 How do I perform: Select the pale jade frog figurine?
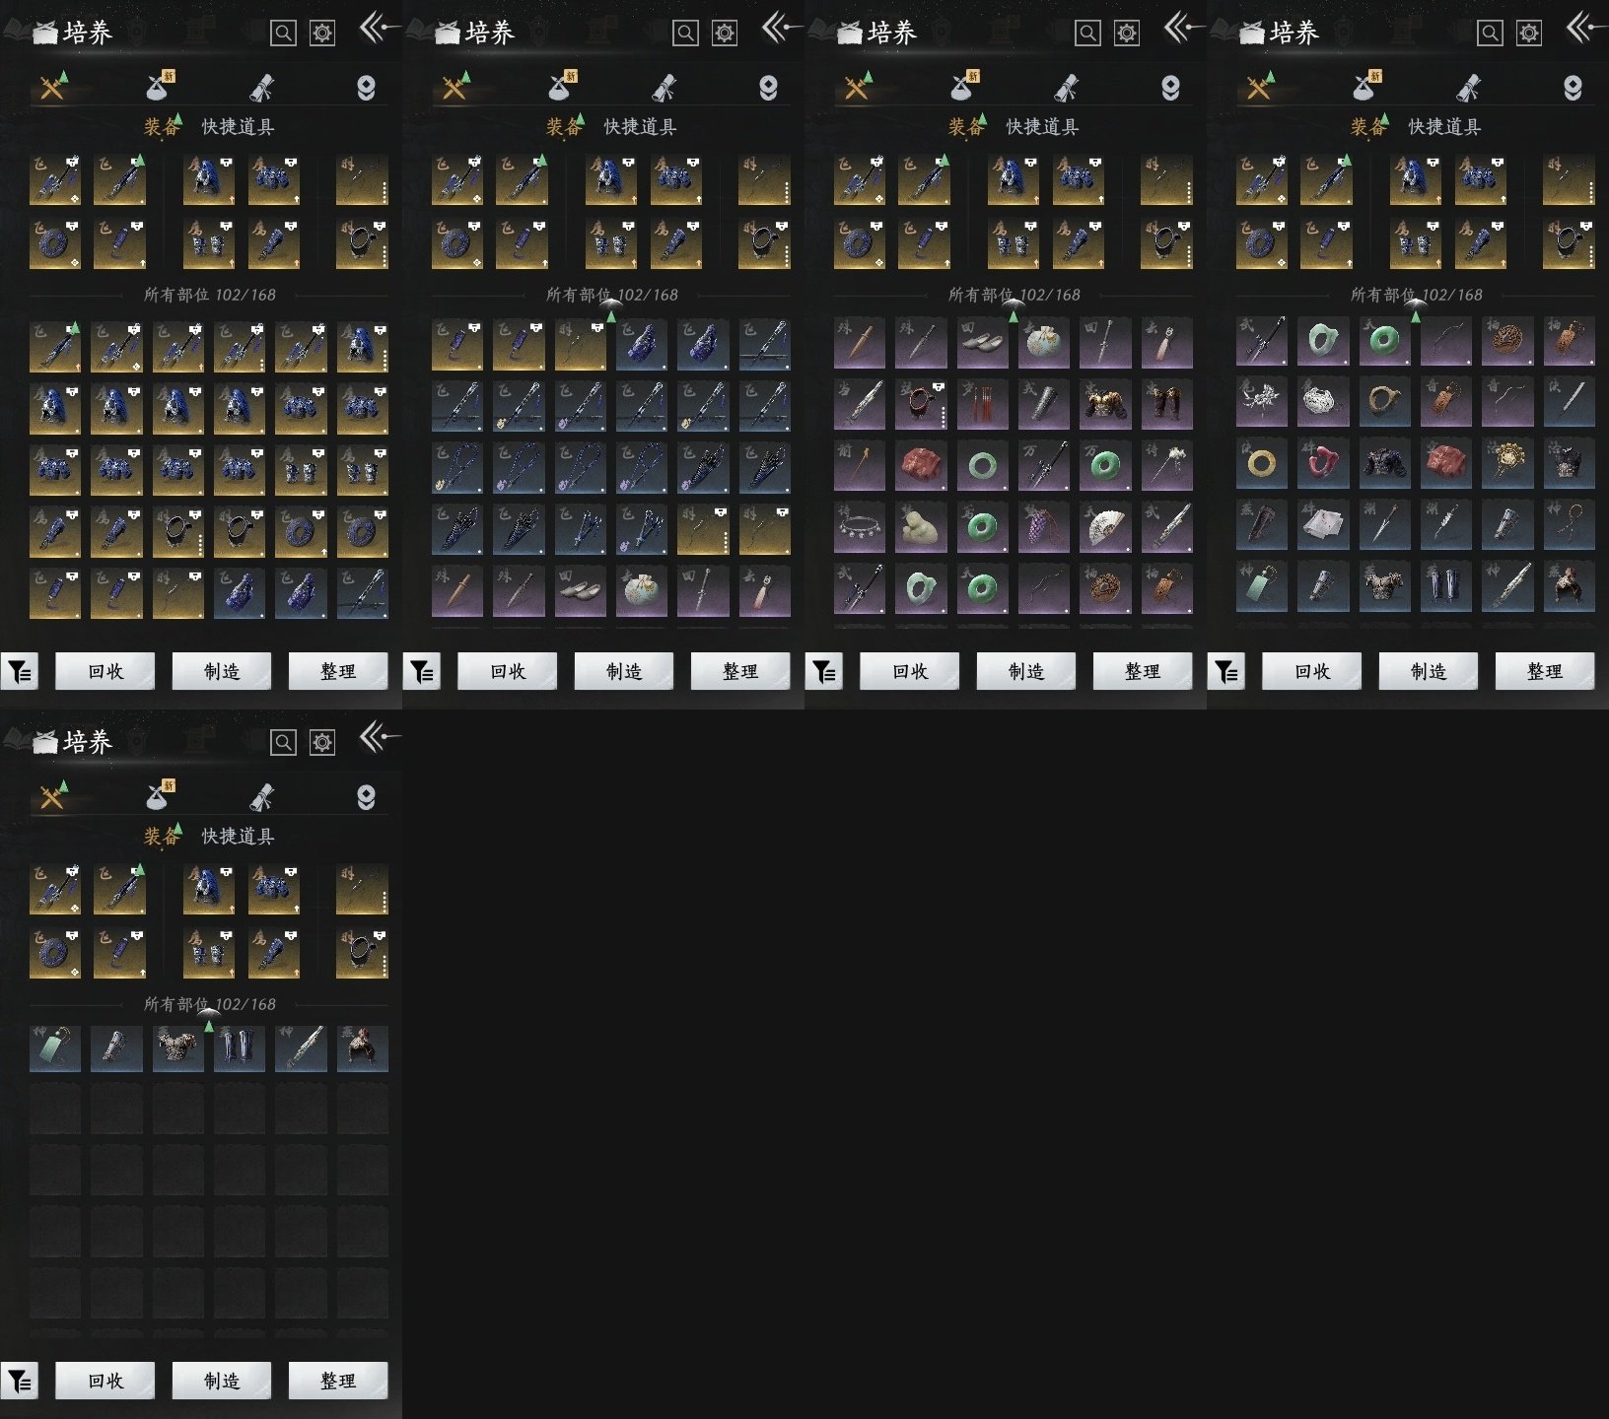point(920,527)
